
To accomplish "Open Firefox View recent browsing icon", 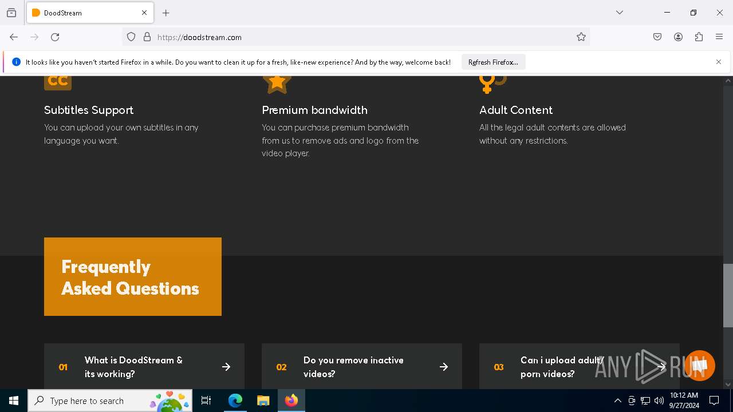I will tap(11, 13).
